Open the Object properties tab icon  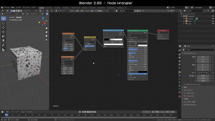pyautogui.click(x=180, y=72)
